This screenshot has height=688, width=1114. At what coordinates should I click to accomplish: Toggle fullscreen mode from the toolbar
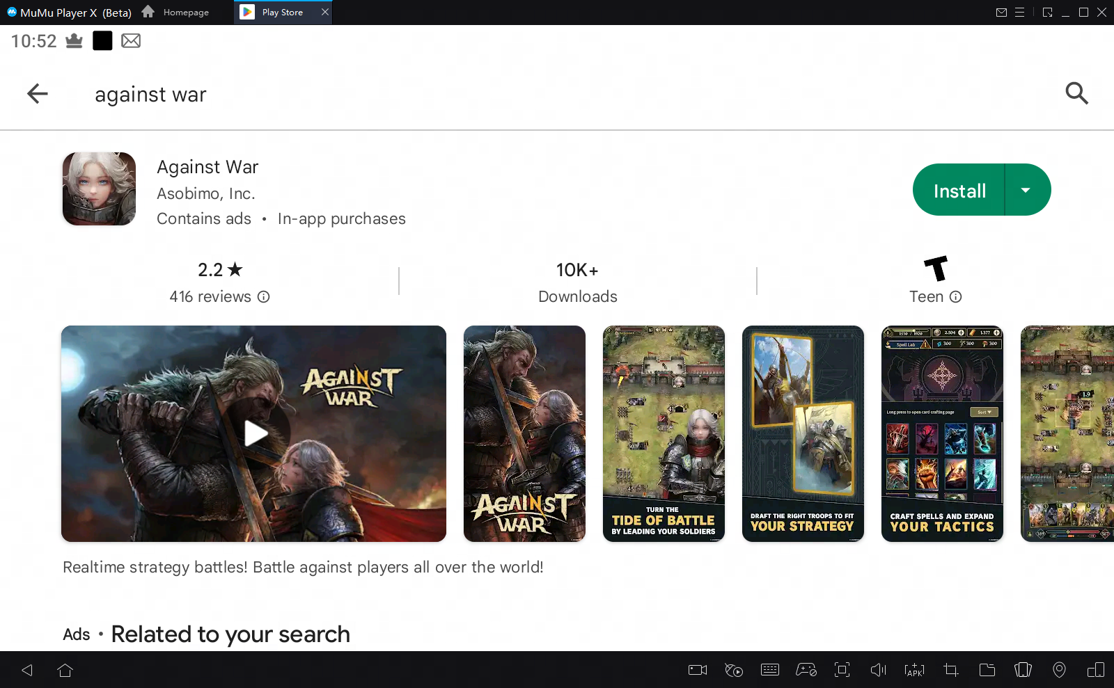pyautogui.click(x=842, y=669)
